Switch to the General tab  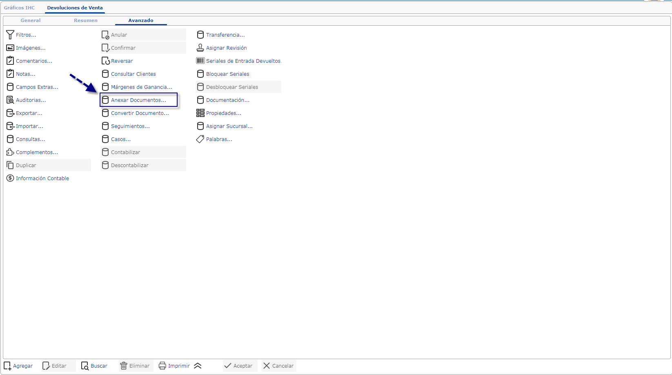31,20
